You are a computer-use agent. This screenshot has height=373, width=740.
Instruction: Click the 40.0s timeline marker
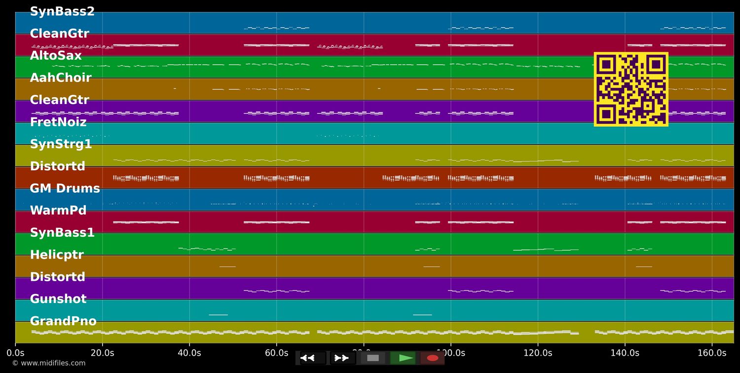pyautogui.click(x=189, y=353)
